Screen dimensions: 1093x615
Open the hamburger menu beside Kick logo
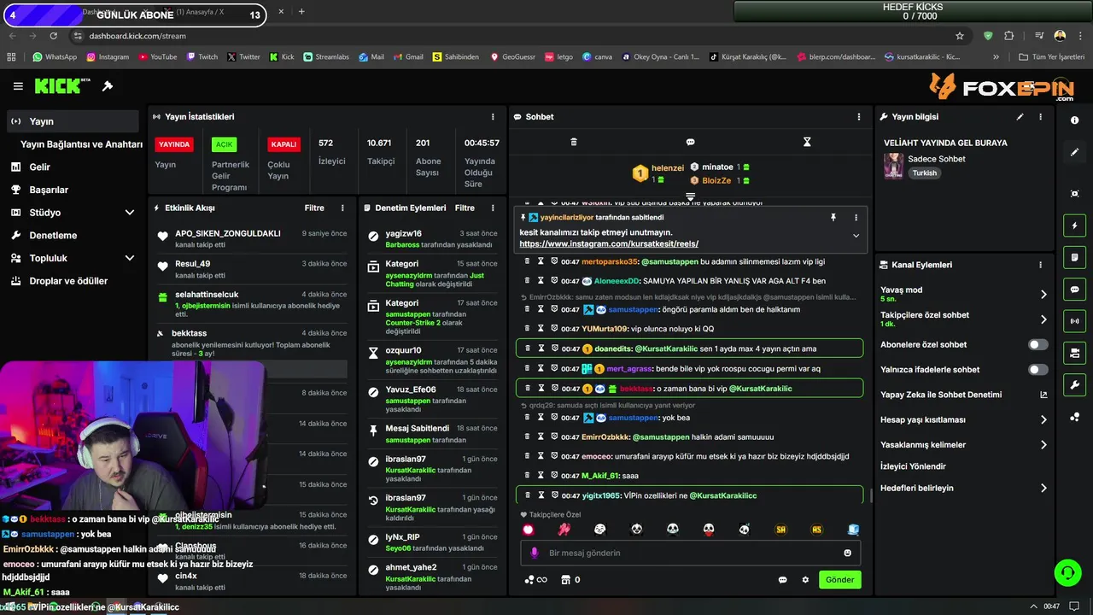[18, 86]
